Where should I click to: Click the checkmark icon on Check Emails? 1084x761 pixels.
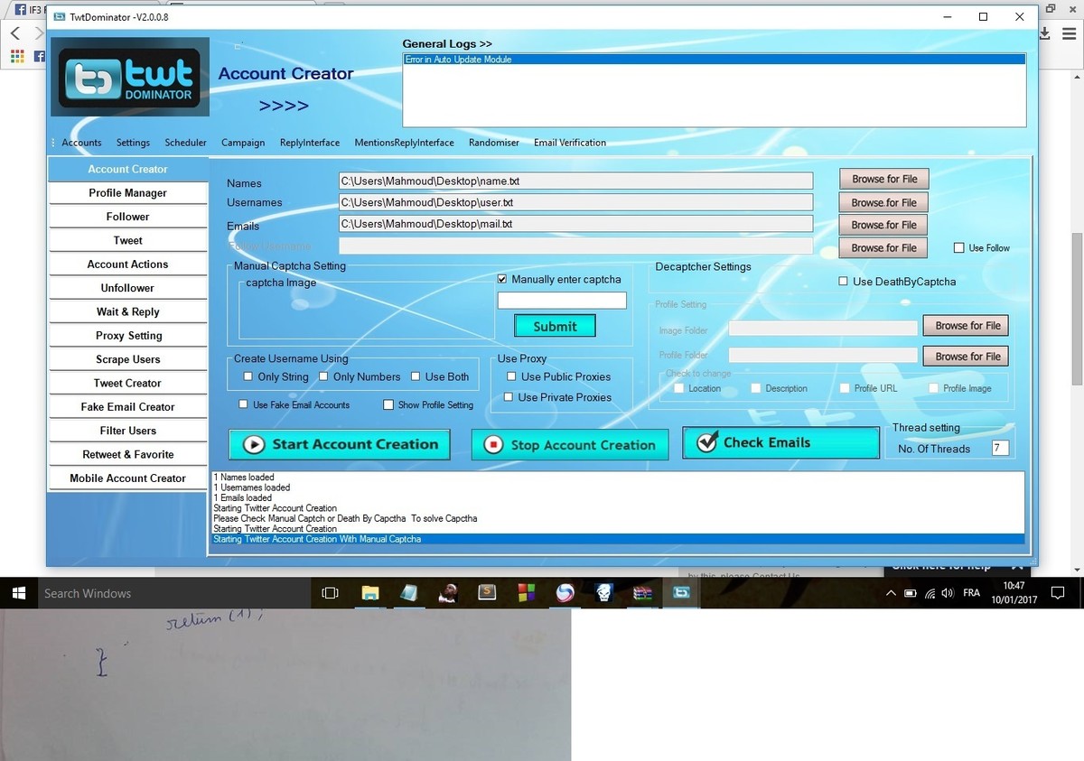706,443
